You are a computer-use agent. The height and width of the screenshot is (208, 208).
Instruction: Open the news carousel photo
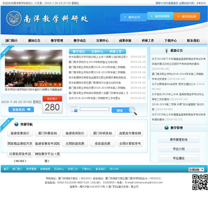point(34,68)
